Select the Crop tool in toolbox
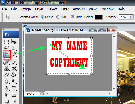 coord(7,55)
